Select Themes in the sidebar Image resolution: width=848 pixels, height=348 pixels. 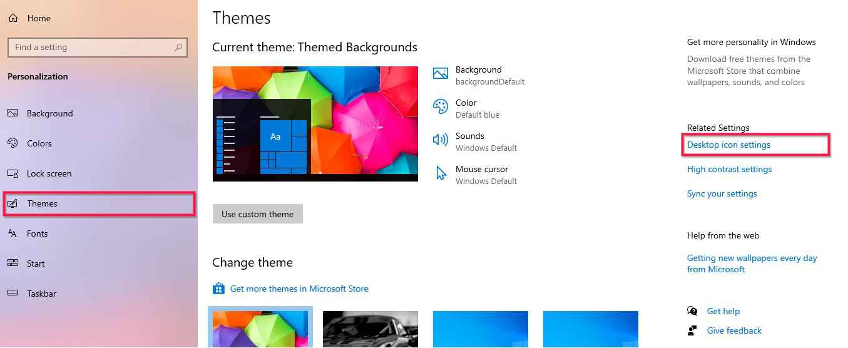99,204
